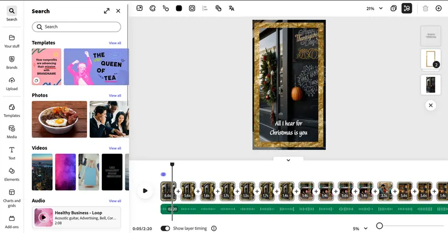This screenshot has width=448, height=233.
Task: Click the animation icon in toolbar
Action: (166, 8)
